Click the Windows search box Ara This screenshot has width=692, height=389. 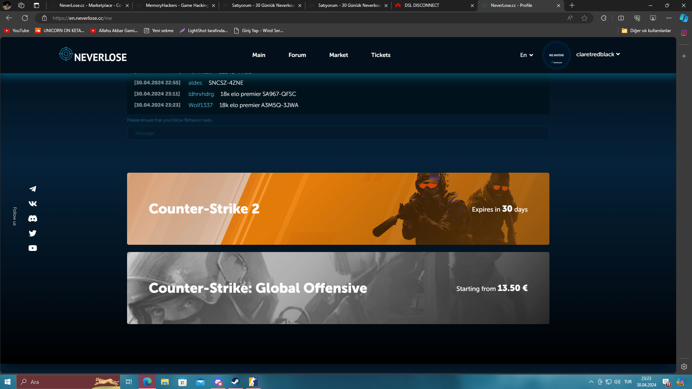click(x=69, y=382)
